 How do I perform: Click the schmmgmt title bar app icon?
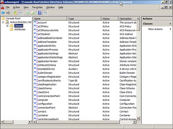pos(2,2)
